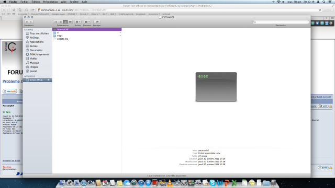The width and height of the screenshot is (335, 188).
Task: Click the exec file preview thumbnail
Action: [x=216, y=87]
